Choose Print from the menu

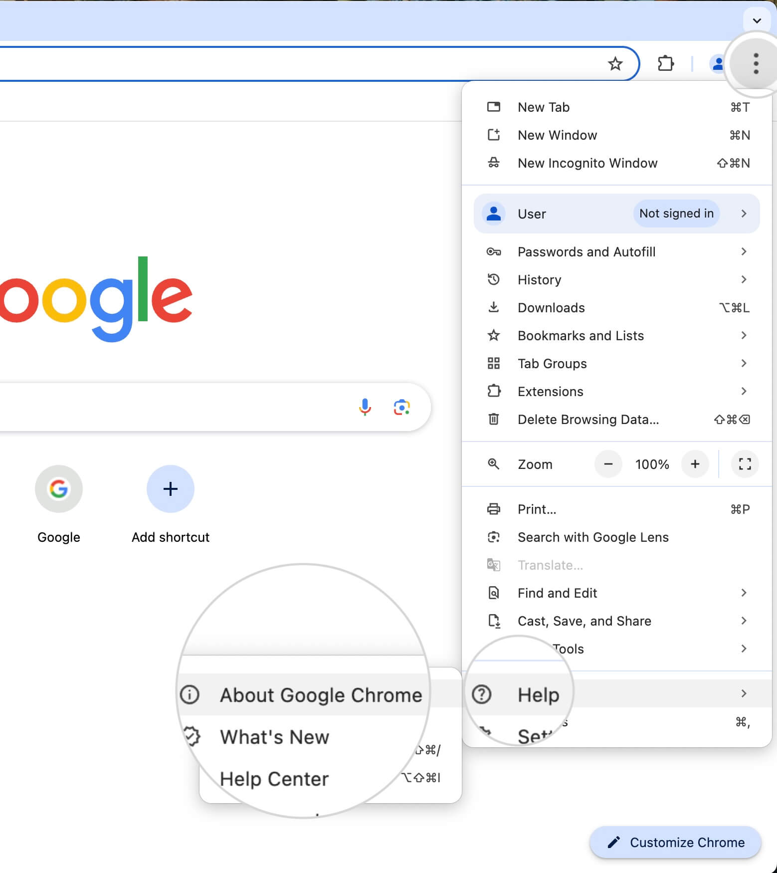(617, 509)
